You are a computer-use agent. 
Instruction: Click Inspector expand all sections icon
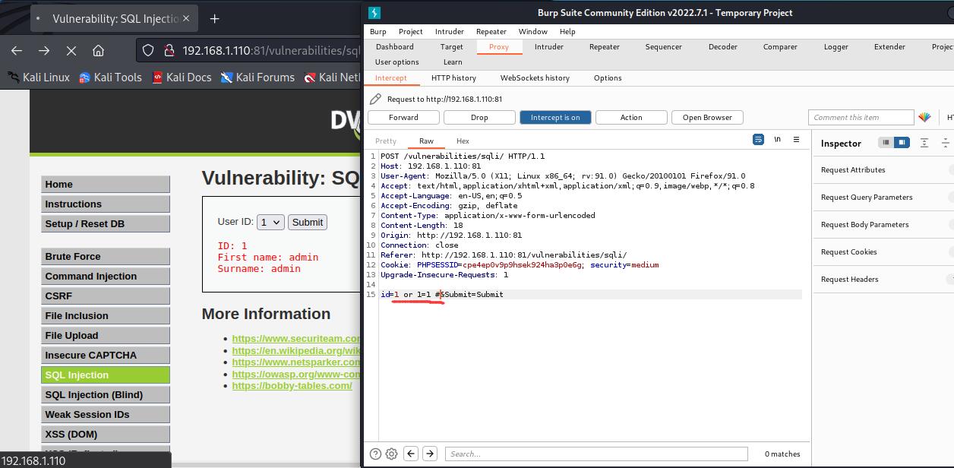(x=924, y=143)
